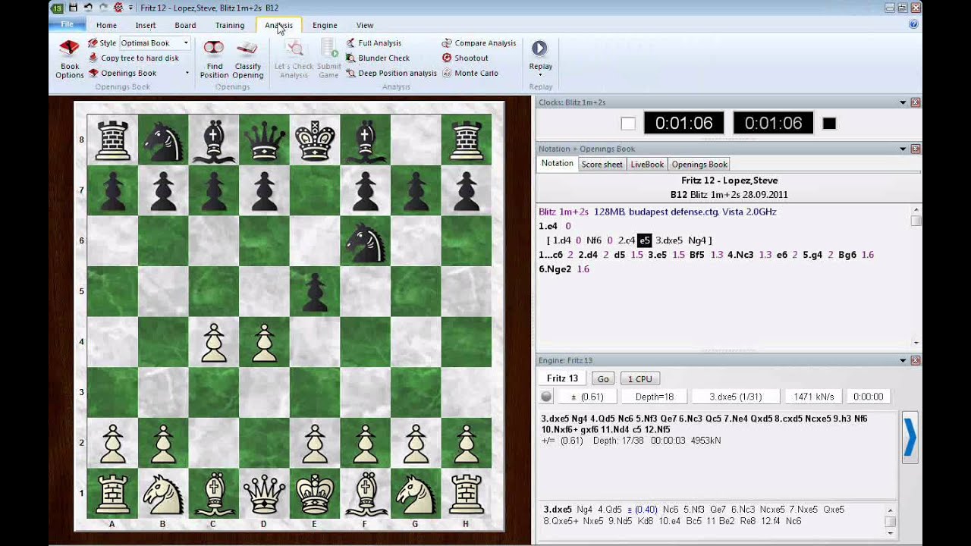Screen dimensions: 971x546
Task: Close the Notation panel
Action: tap(916, 149)
